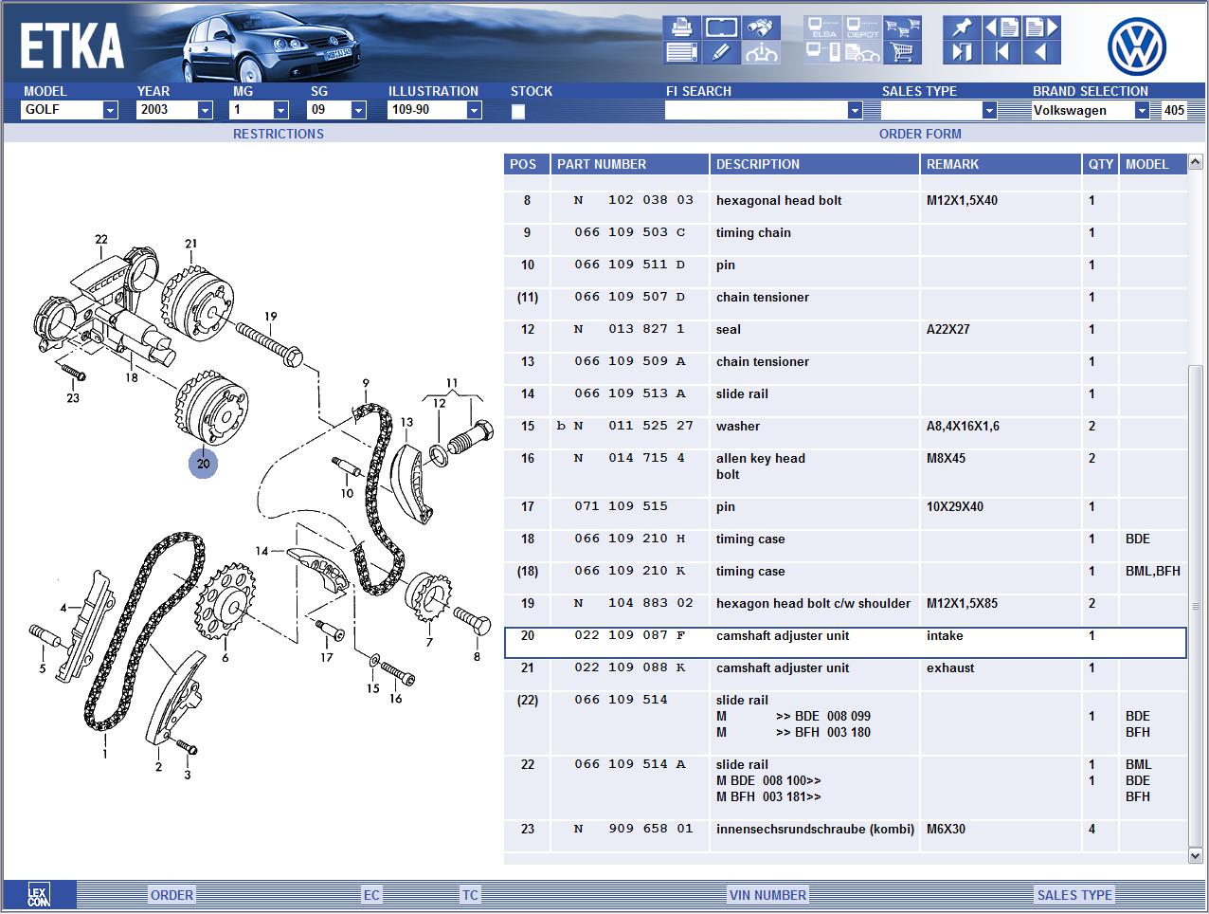Go to next page with document-arrow icon
Screen dimensions: 1209x914
tap(1040, 27)
